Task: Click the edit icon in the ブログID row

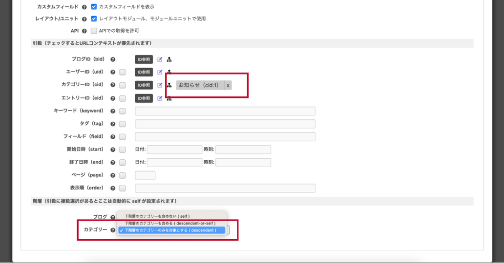Action: 160,59
